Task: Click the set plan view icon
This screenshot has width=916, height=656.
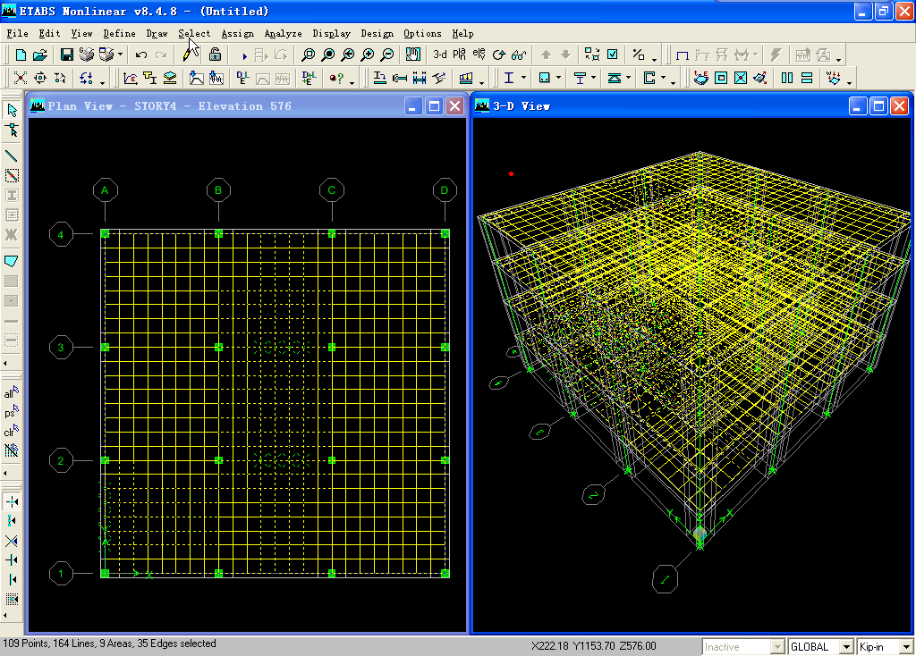Action: click(460, 55)
